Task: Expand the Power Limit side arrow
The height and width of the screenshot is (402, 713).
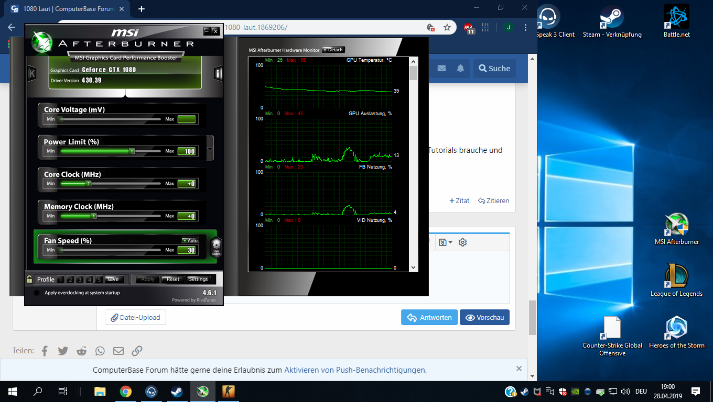Action: click(x=210, y=149)
